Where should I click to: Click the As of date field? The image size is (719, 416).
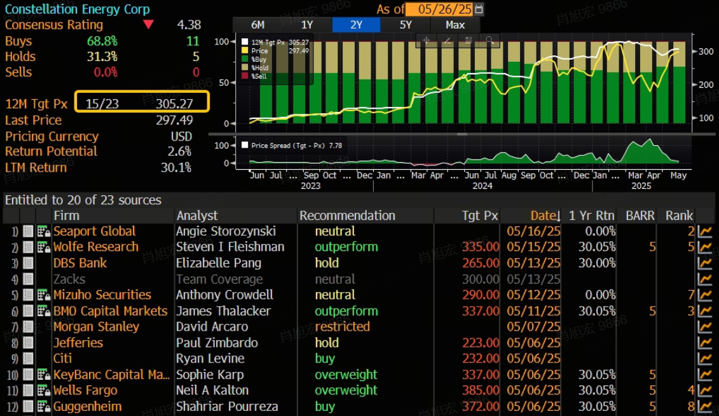pos(440,9)
